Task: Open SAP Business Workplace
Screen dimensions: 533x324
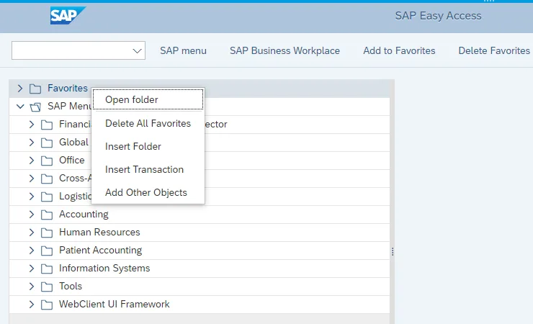Action: pos(285,50)
